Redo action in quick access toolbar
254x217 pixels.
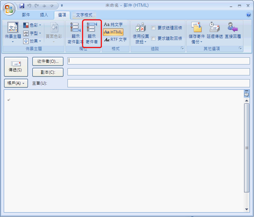tap(36, 6)
